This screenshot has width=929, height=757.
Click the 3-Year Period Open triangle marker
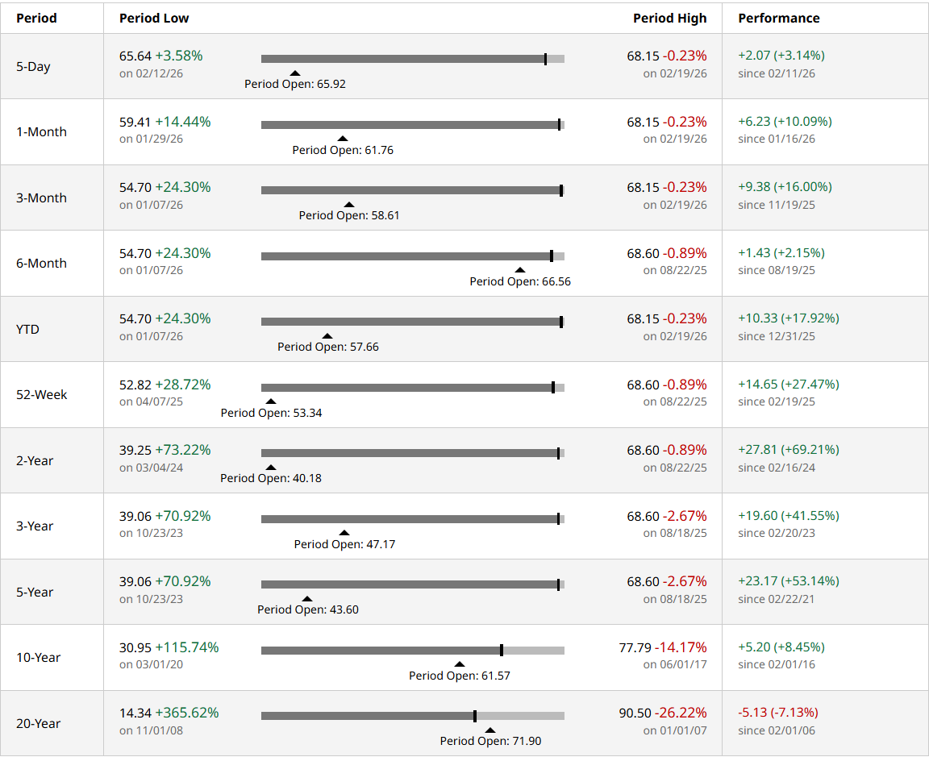[x=344, y=533]
